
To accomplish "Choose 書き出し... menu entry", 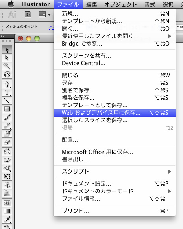I will pos(115,159).
